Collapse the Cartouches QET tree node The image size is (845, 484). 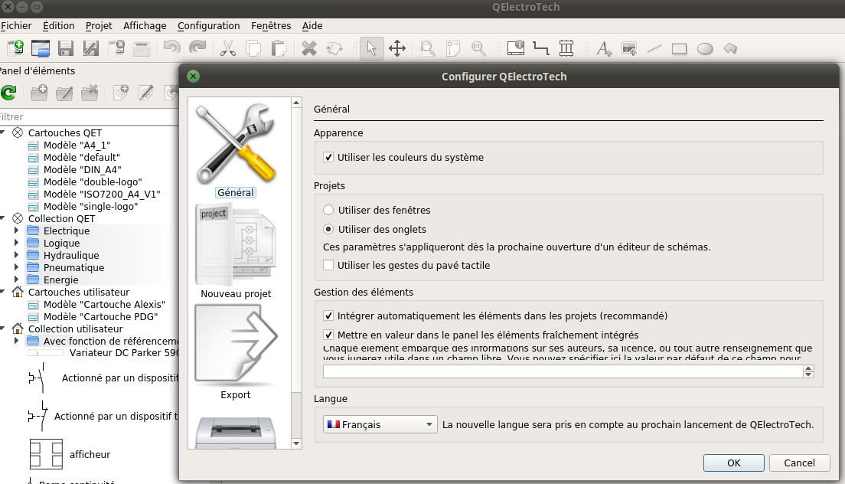pos(3,132)
